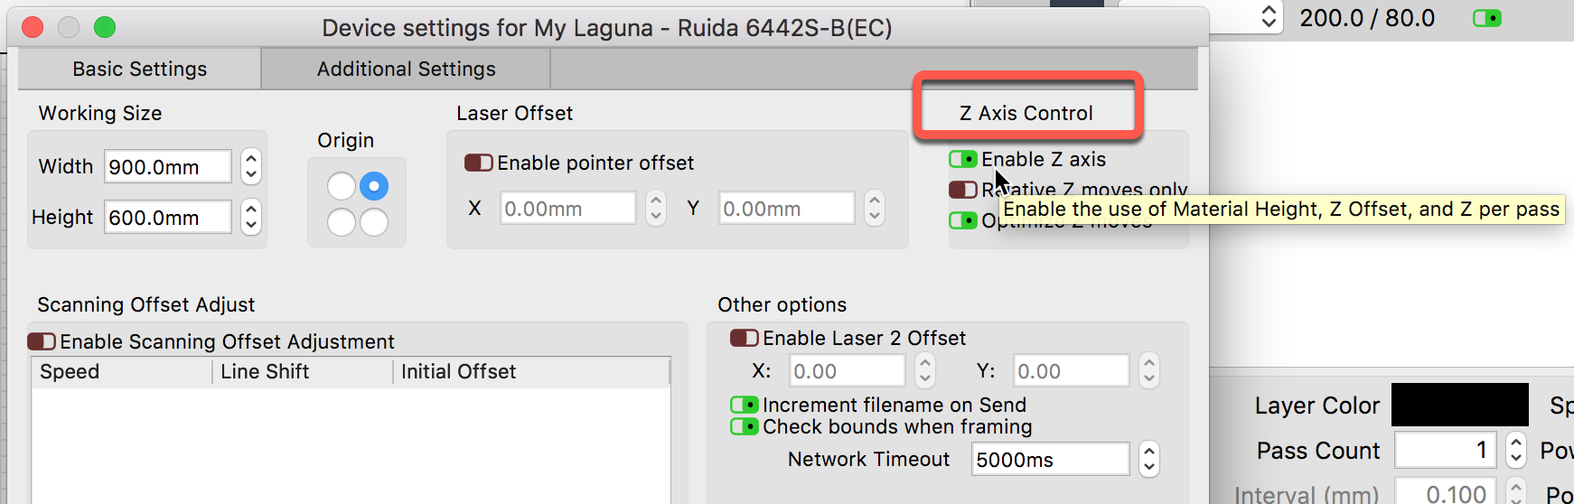Click the Laser 2 X offset stepper
This screenshot has width=1574, height=504.
tap(924, 371)
